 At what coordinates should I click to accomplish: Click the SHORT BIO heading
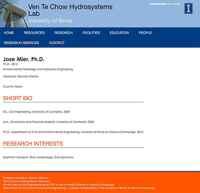pyautogui.click(x=17, y=98)
